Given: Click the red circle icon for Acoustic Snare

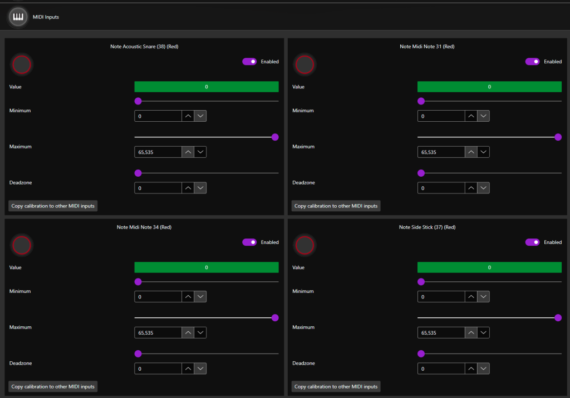Looking at the screenshot, I should 21,65.
